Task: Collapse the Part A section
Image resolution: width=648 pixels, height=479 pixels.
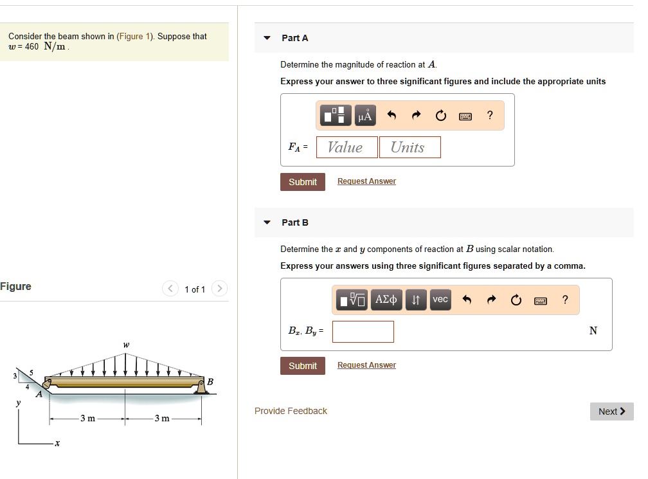Action: (267, 38)
